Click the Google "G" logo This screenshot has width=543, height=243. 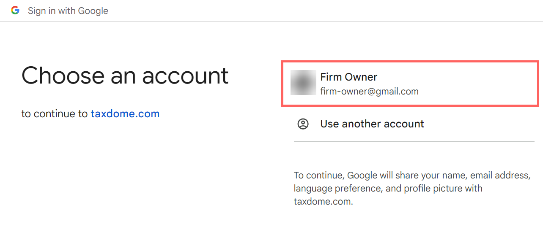point(15,11)
